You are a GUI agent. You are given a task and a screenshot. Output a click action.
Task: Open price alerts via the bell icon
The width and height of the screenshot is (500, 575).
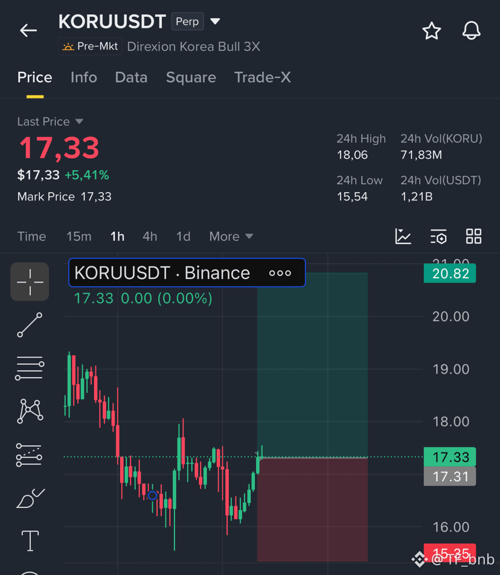coord(471,30)
